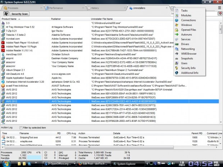Click the CPU usage bar in status bar

pos(34,157)
